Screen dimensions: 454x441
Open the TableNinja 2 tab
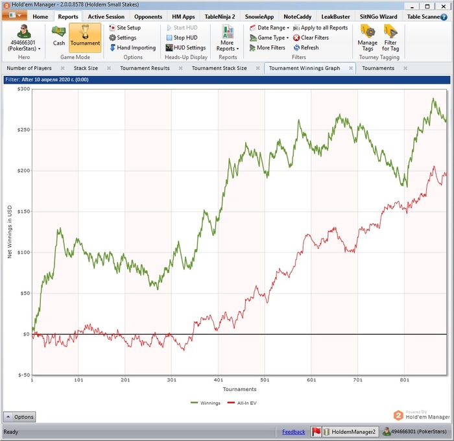pos(220,17)
